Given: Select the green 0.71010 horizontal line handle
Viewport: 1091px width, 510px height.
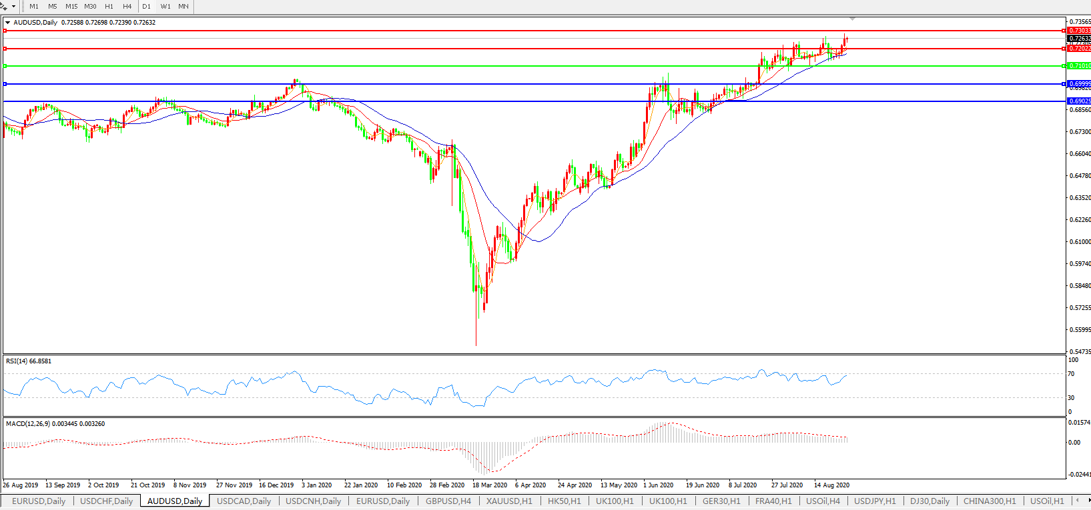Looking at the screenshot, I should point(5,66).
